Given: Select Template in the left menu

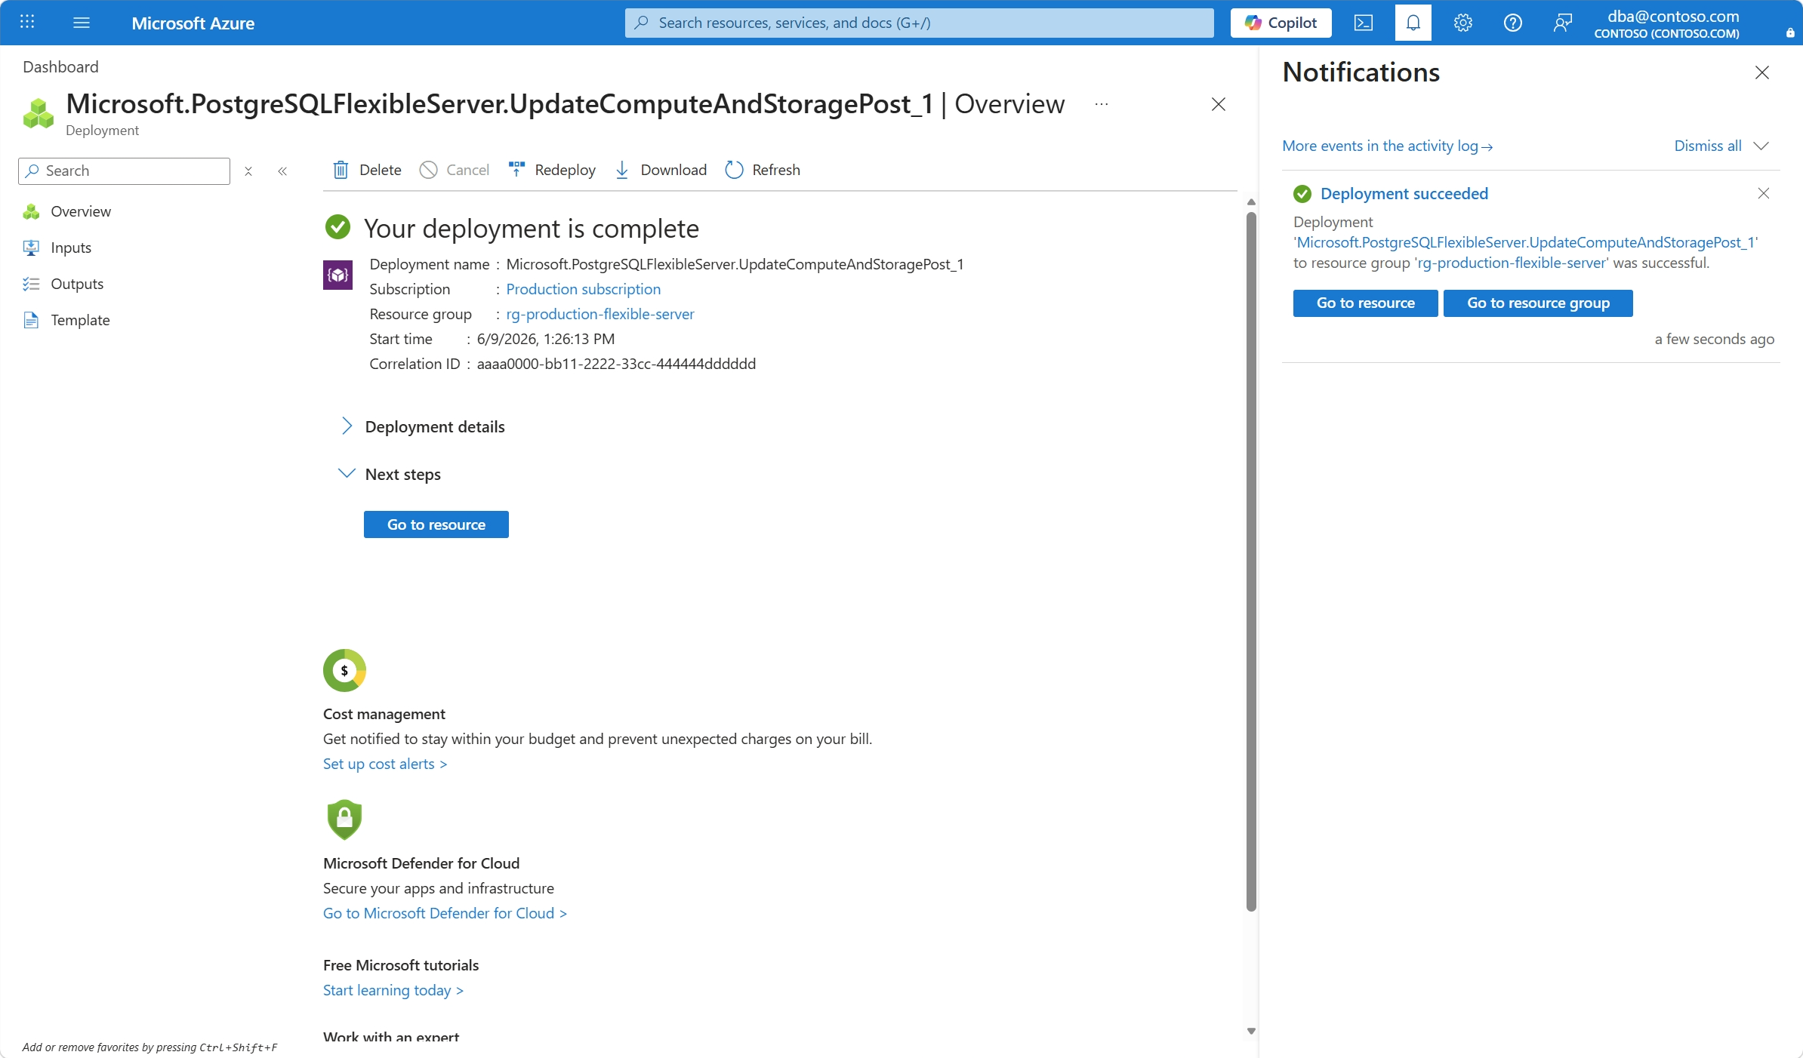Looking at the screenshot, I should (x=80, y=320).
